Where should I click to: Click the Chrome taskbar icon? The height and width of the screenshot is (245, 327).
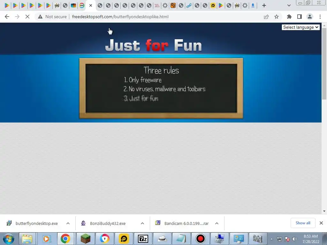(65, 239)
